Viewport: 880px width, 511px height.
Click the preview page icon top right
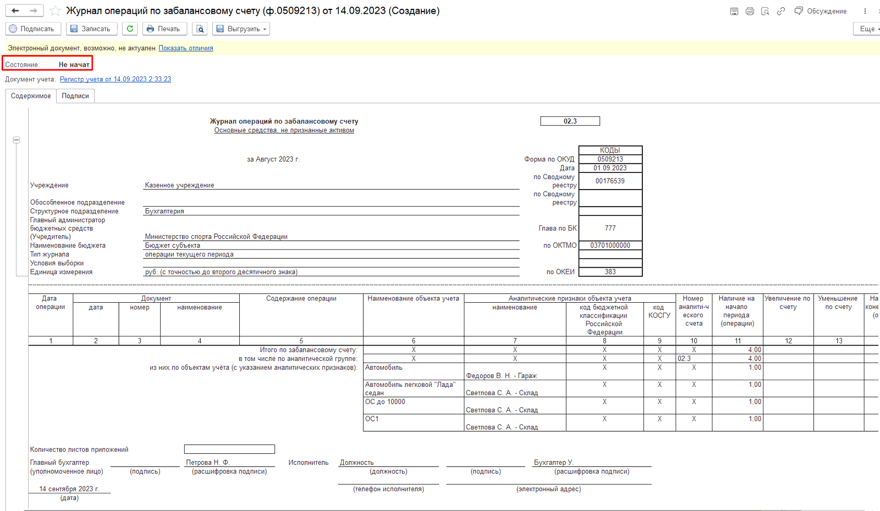click(x=765, y=11)
